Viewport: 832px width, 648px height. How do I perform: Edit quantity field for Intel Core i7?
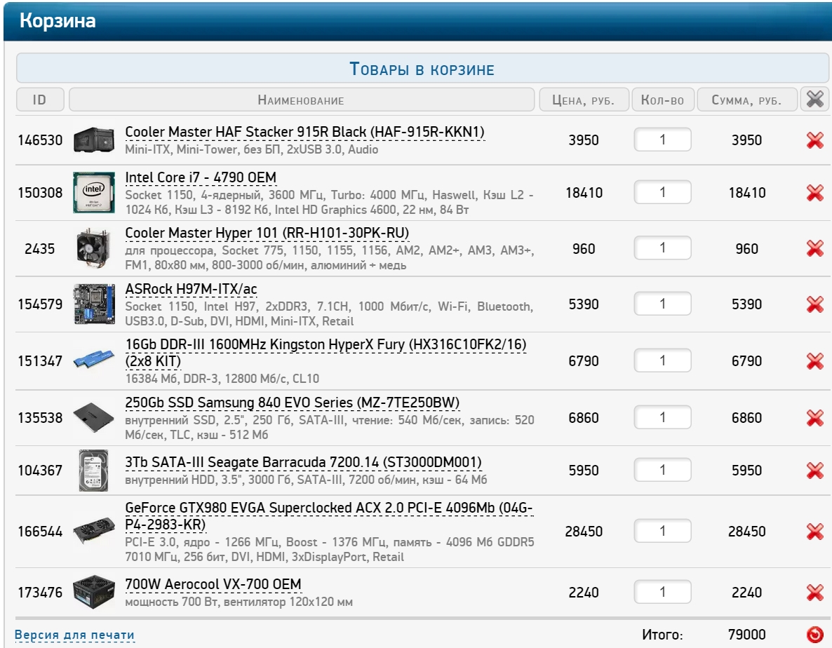(x=662, y=192)
